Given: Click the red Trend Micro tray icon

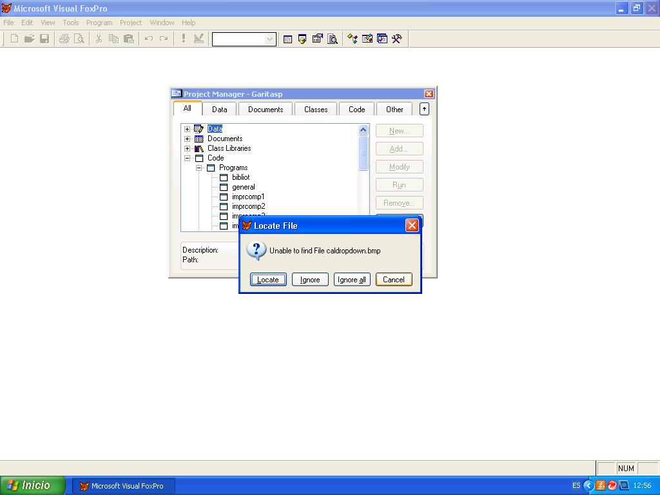Looking at the screenshot, I should pyautogui.click(x=612, y=485).
